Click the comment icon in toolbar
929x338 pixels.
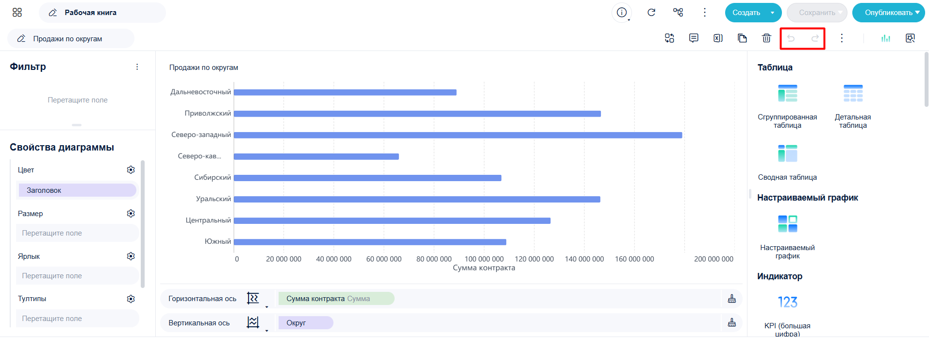click(x=694, y=38)
